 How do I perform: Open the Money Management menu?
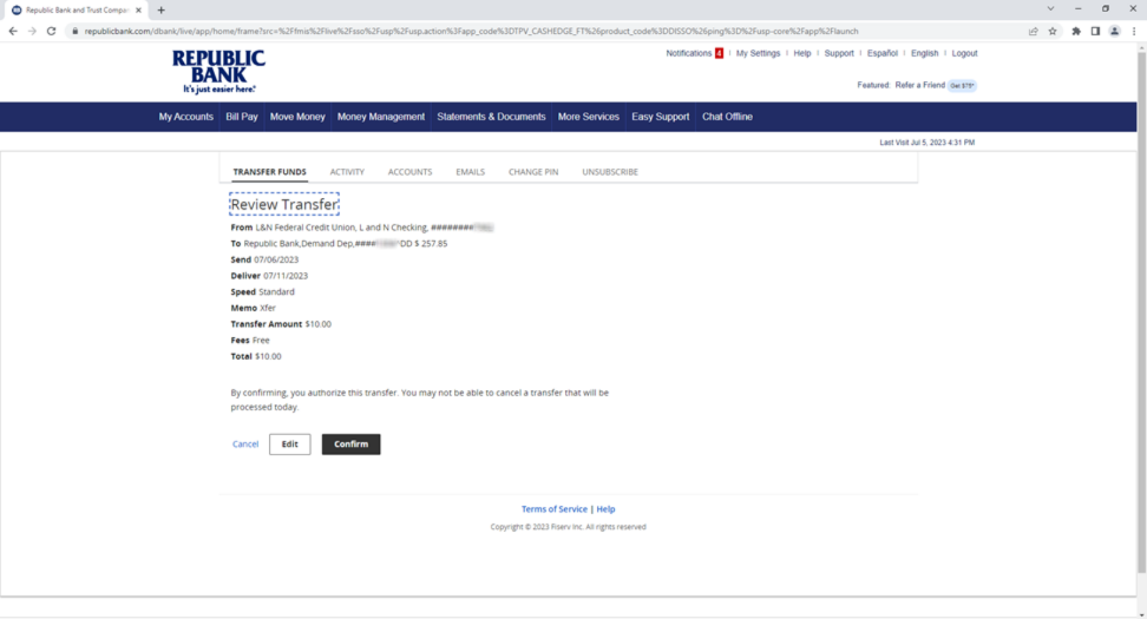pos(381,117)
